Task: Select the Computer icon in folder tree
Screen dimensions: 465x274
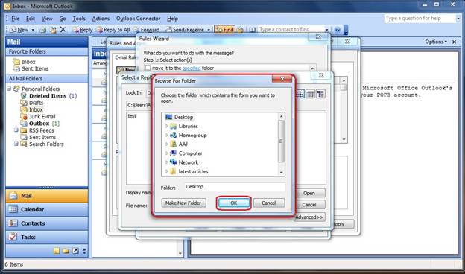Action: point(173,153)
